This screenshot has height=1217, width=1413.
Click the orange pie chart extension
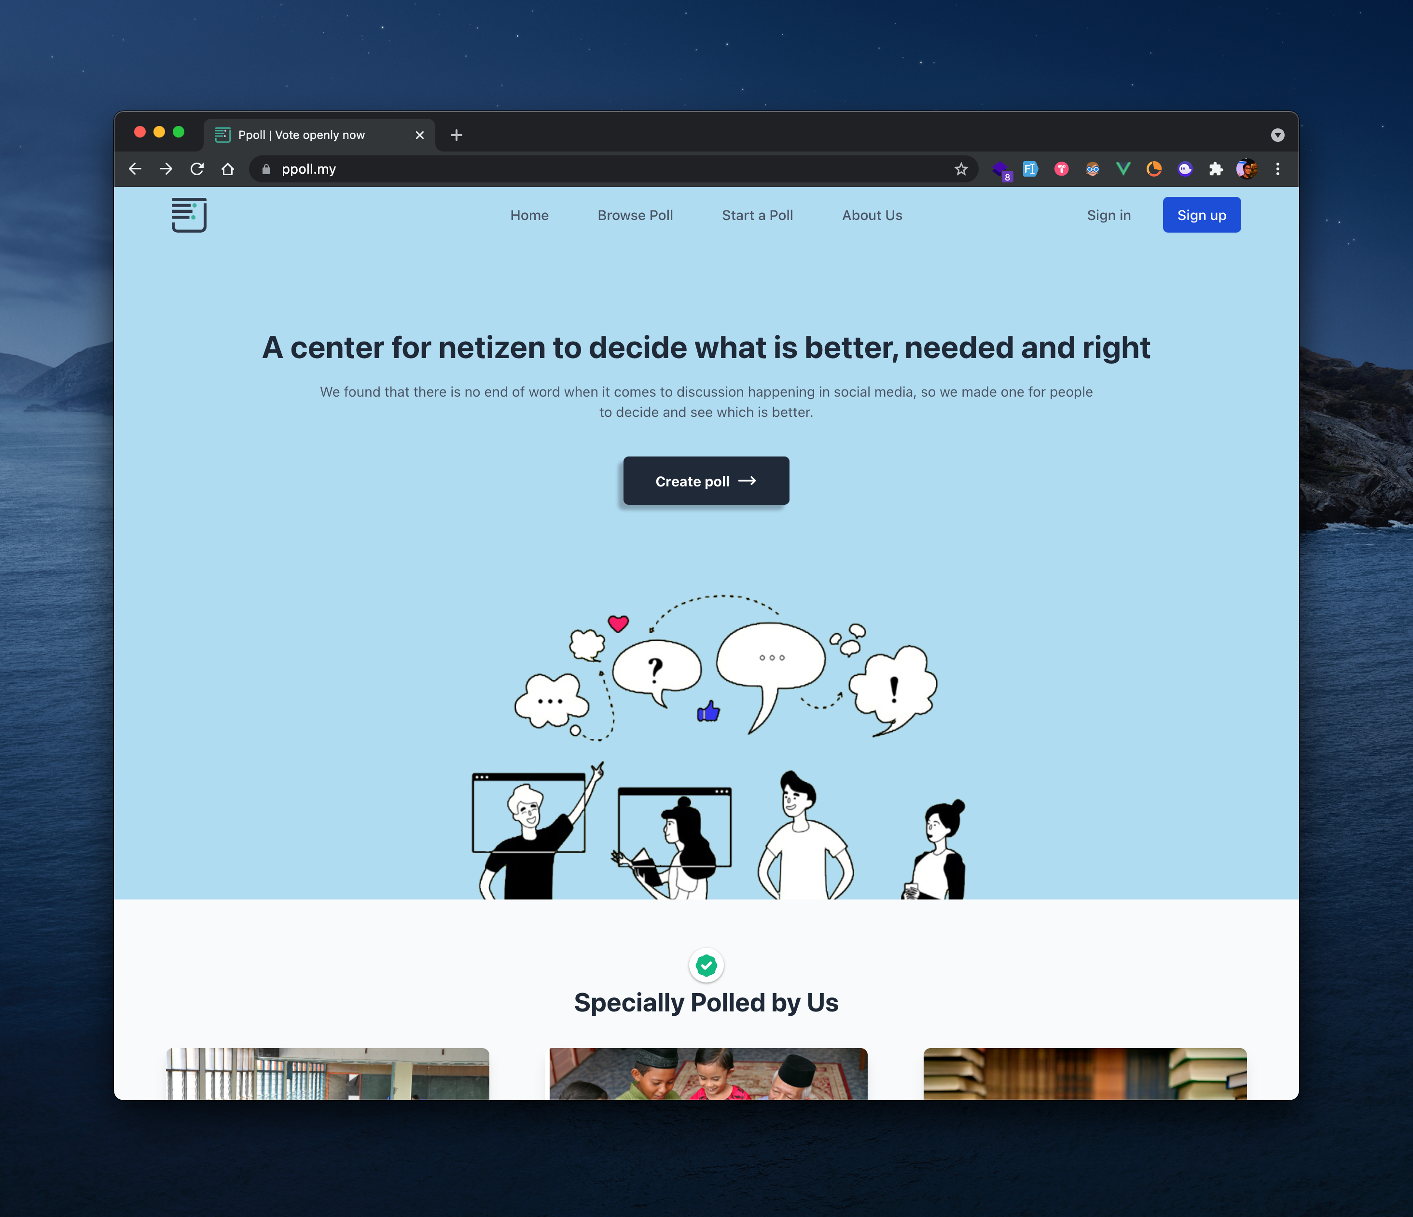pos(1154,169)
